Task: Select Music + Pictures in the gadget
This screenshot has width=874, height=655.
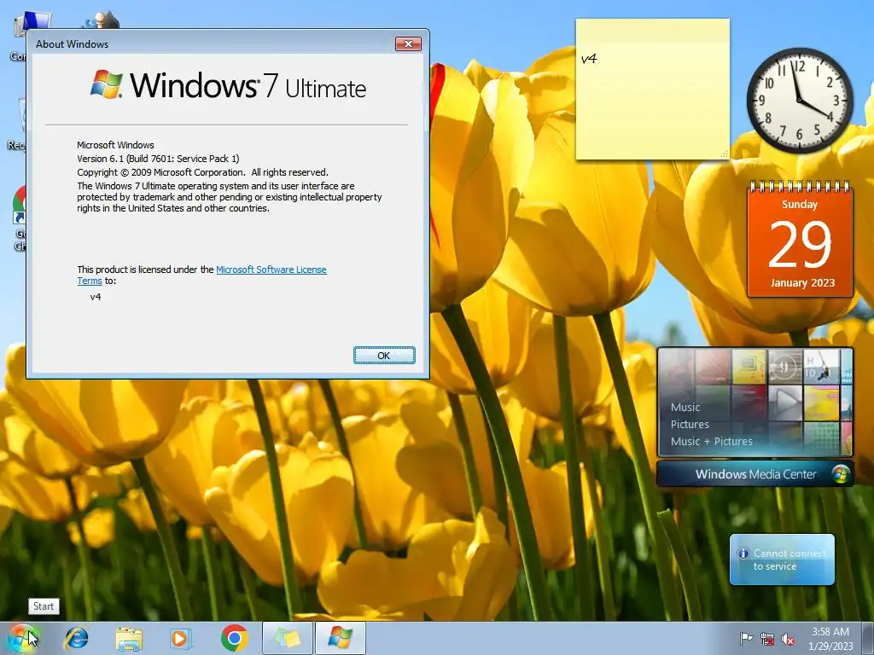Action: pos(711,442)
